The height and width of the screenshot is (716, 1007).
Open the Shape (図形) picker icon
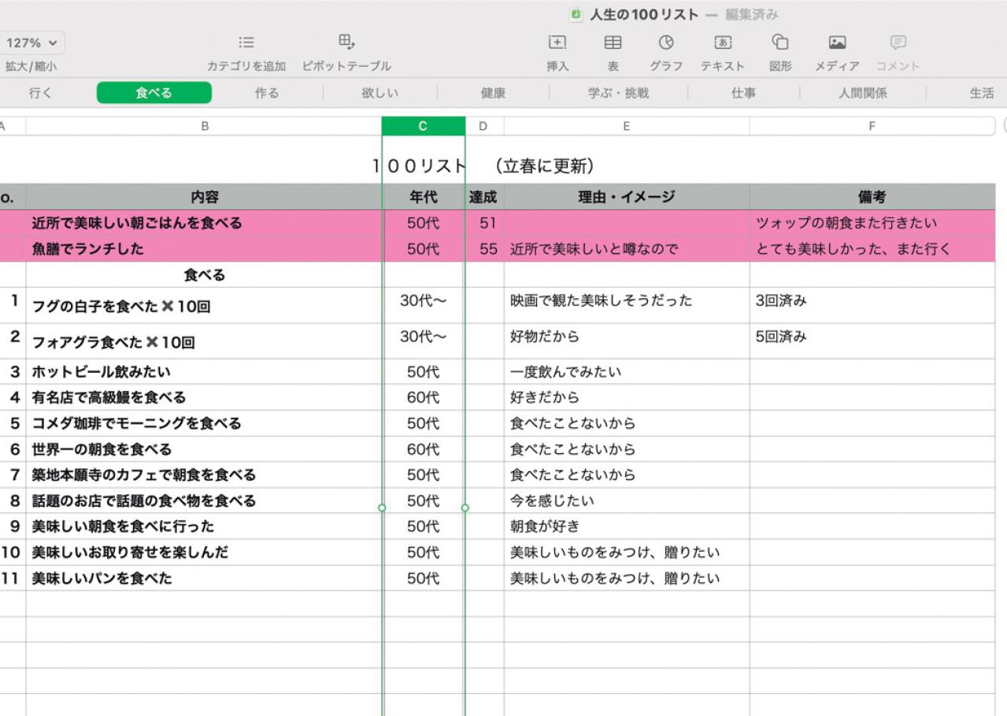(779, 42)
